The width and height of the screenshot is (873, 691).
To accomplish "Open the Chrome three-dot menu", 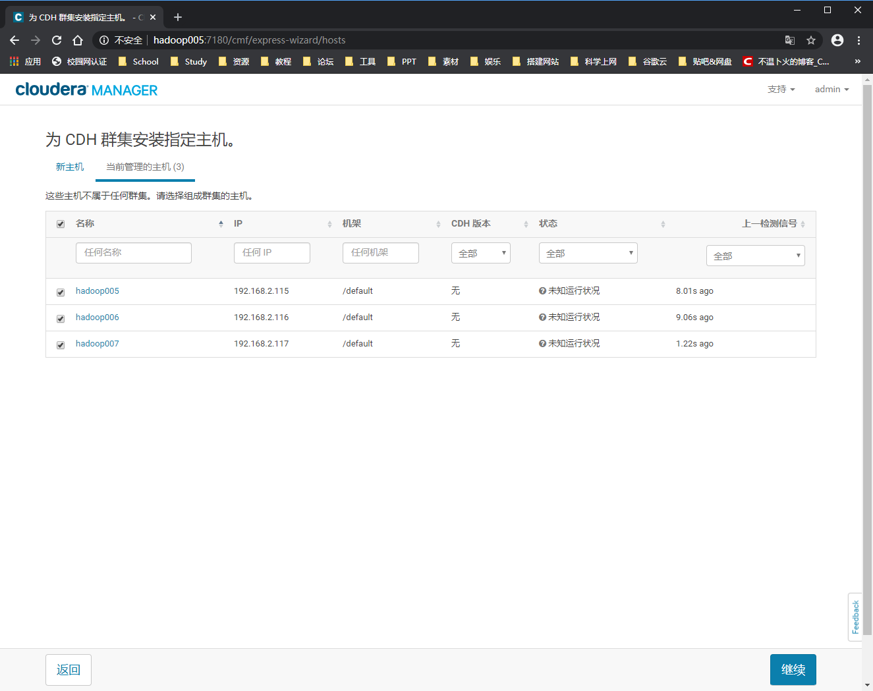I will (859, 40).
